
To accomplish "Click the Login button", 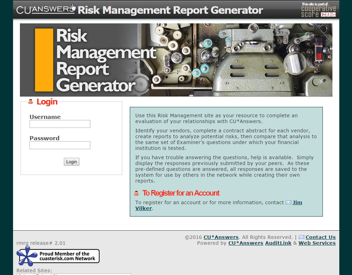I will click(x=71, y=162).
